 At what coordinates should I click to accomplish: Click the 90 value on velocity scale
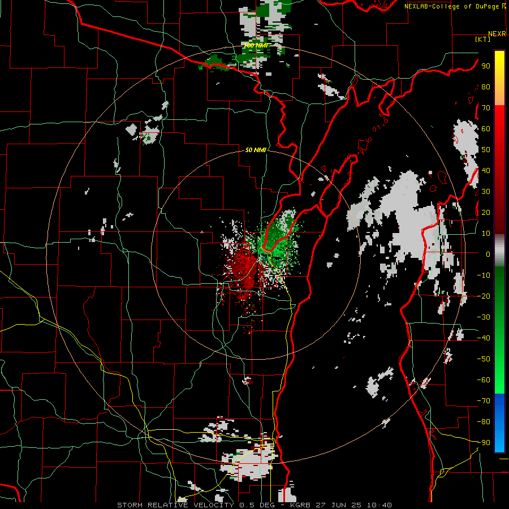click(486, 66)
